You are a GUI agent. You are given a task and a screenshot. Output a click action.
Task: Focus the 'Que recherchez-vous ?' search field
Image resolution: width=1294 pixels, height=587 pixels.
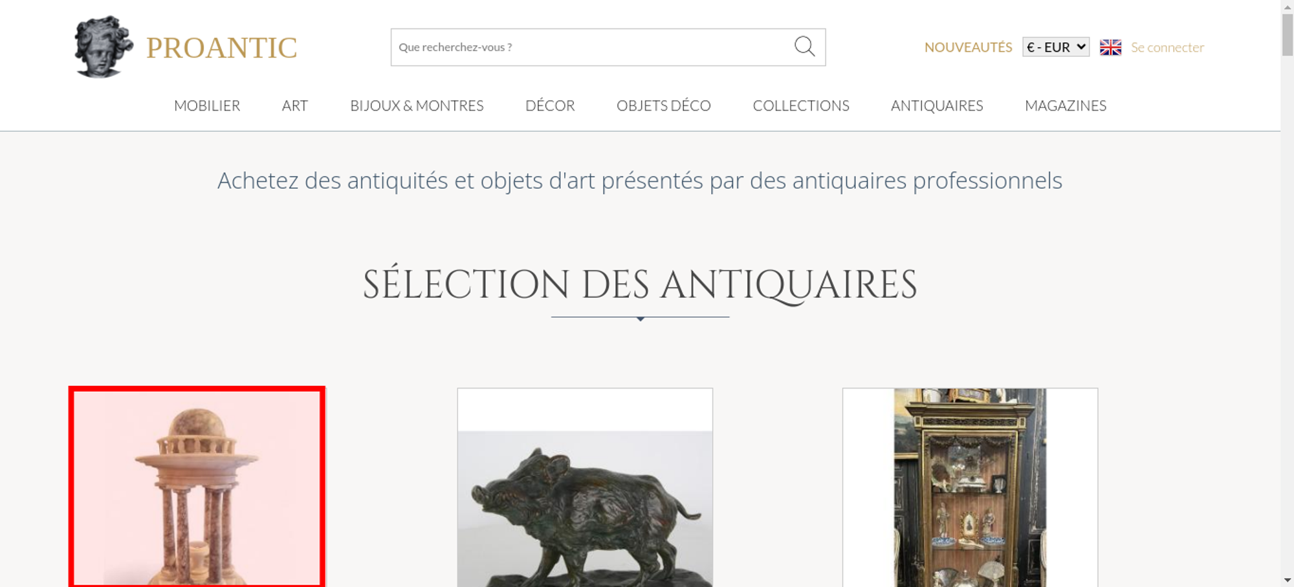[592, 47]
